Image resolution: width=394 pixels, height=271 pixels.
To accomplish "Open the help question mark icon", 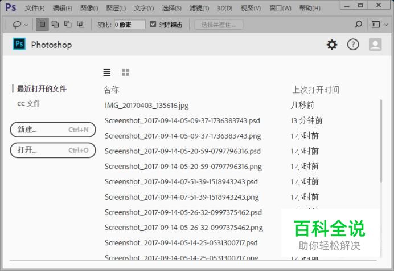I will click(x=353, y=45).
